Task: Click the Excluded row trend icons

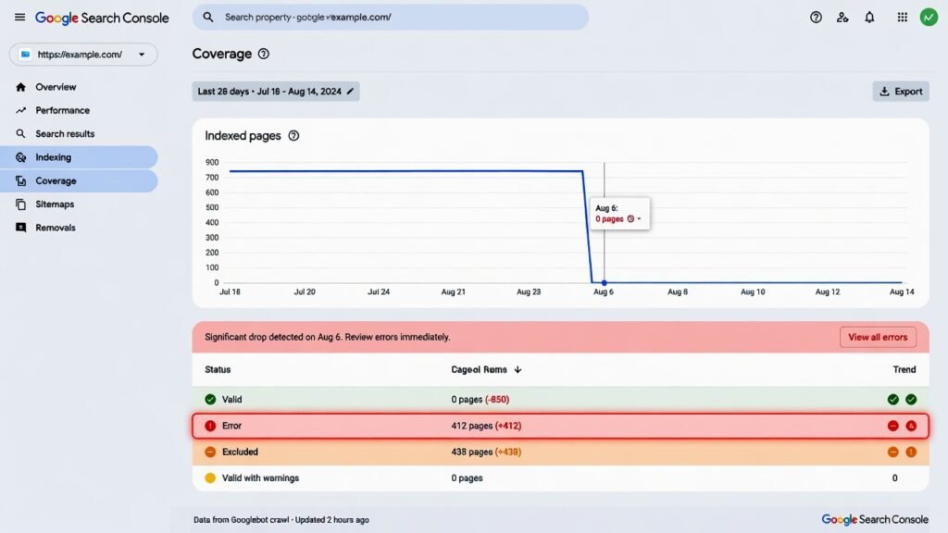Action: (902, 452)
